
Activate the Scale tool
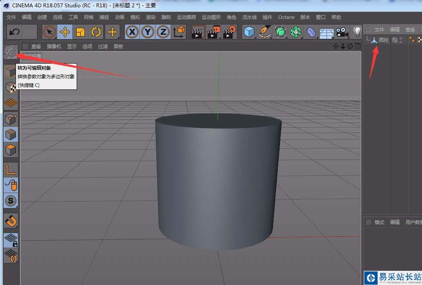pos(81,32)
